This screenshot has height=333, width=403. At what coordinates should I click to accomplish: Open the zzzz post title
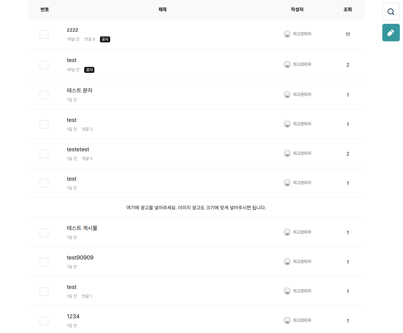pos(73,30)
